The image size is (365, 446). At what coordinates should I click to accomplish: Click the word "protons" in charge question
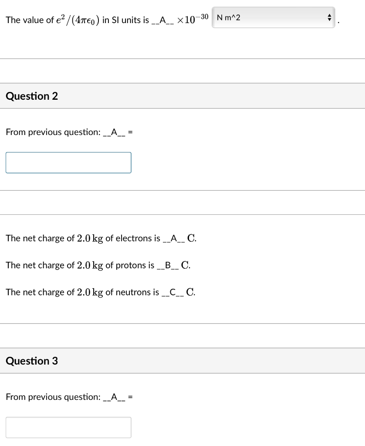click(130, 265)
